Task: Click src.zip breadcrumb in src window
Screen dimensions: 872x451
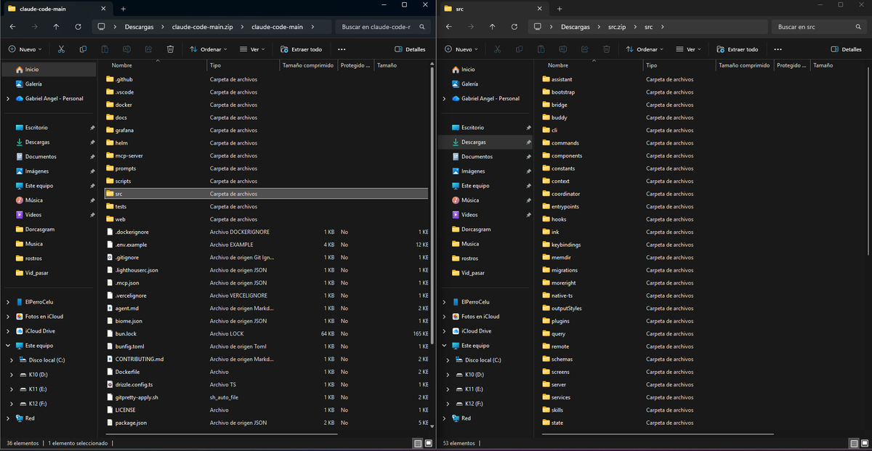Action: pyautogui.click(x=617, y=27)
